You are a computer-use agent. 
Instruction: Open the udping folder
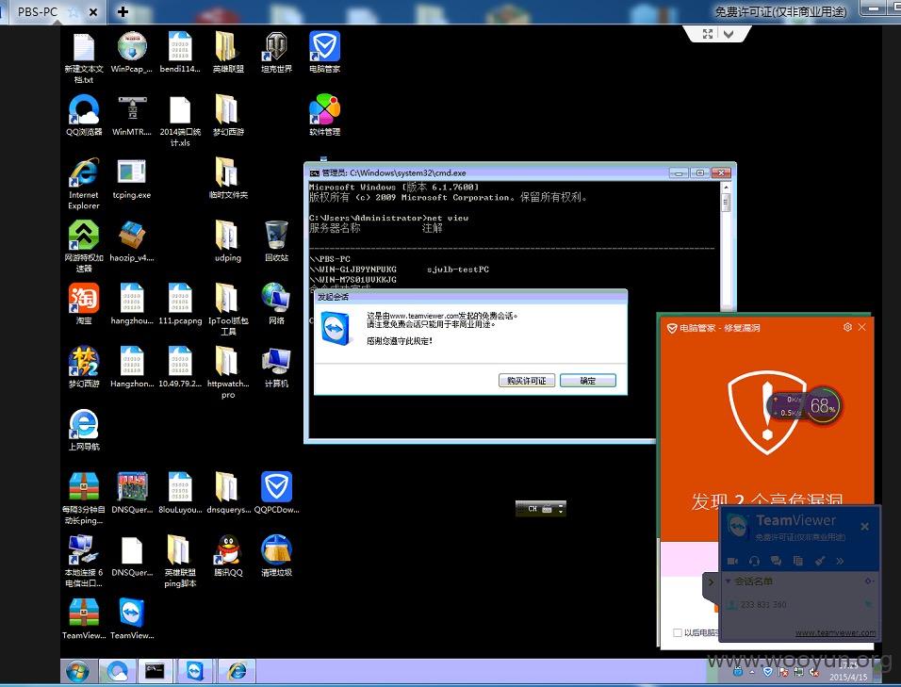[228, 240]
